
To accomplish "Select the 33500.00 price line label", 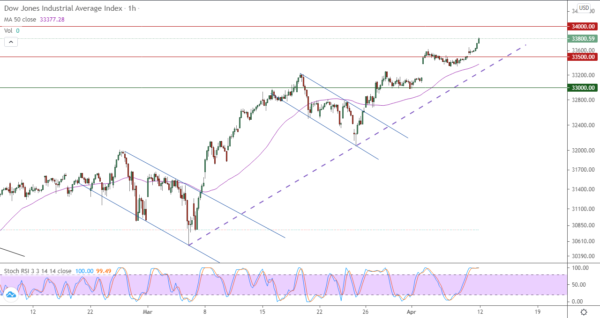I will coord(583,57).
